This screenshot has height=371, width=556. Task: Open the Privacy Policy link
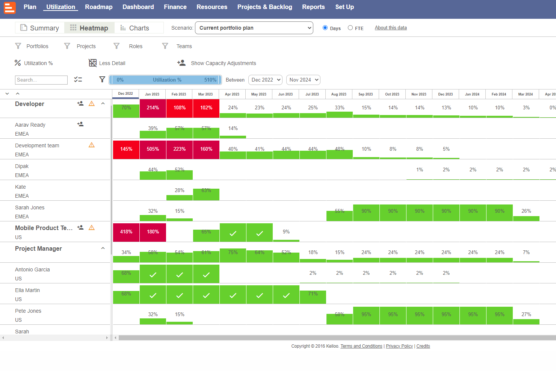click(399, 346)
